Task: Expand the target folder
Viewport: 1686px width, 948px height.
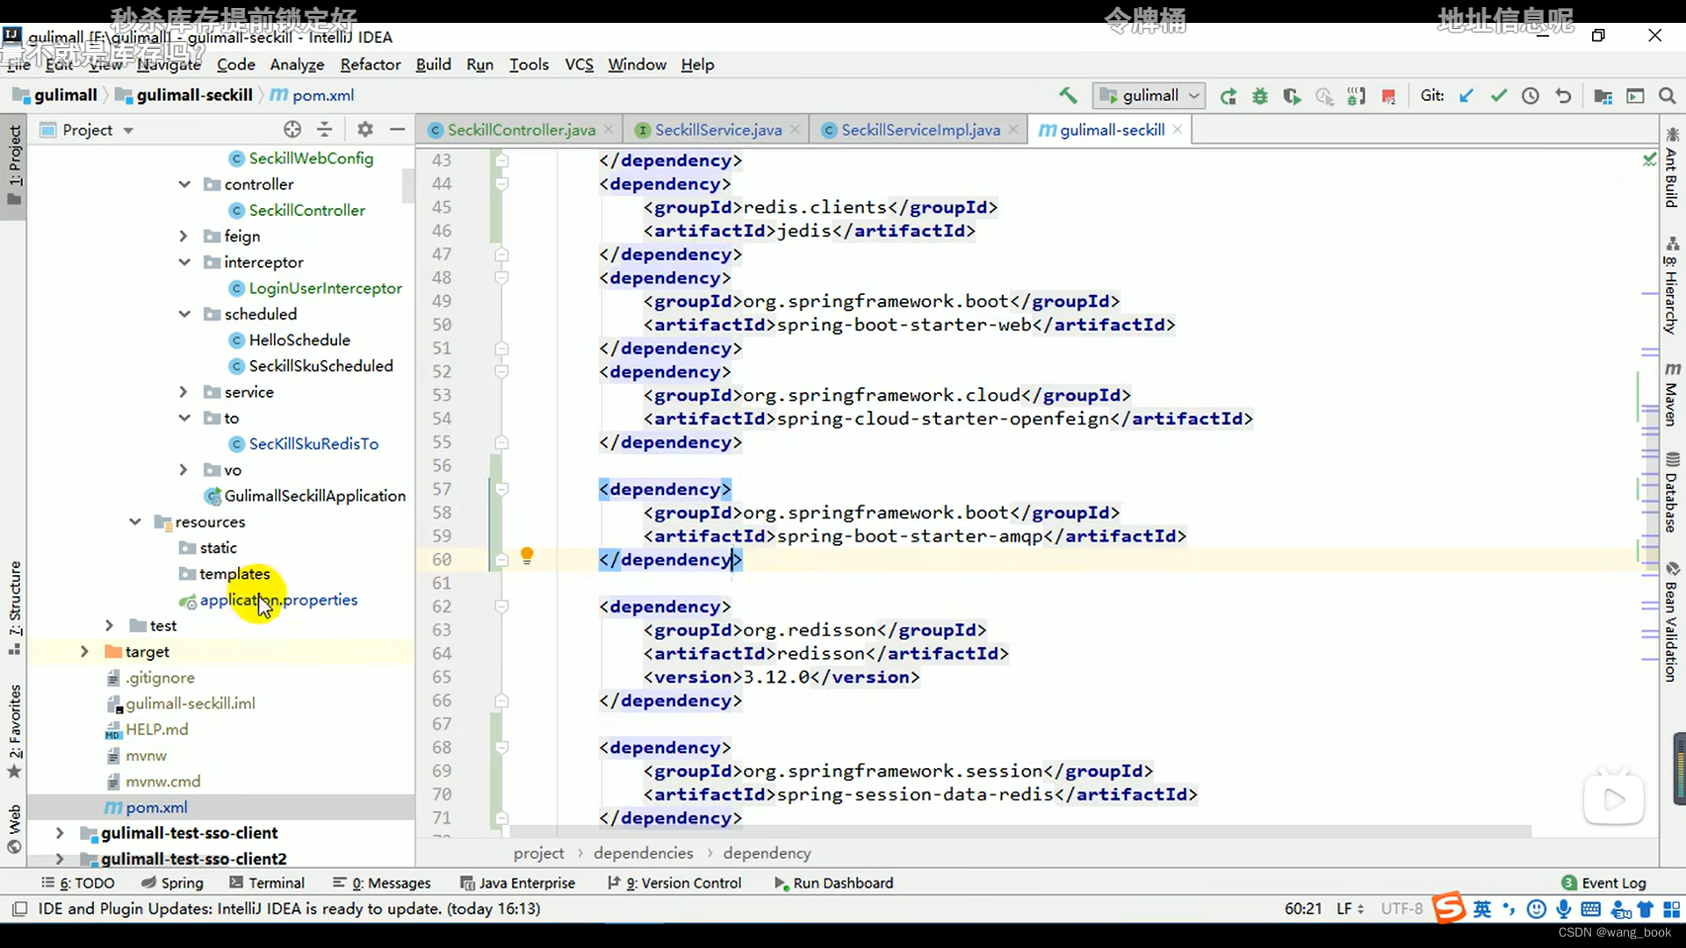Action: point(84,651)
